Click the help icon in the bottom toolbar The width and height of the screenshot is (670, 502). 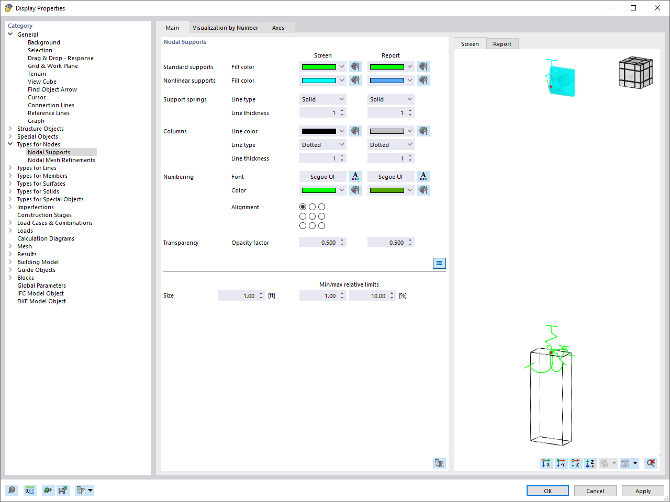[11, 490]
